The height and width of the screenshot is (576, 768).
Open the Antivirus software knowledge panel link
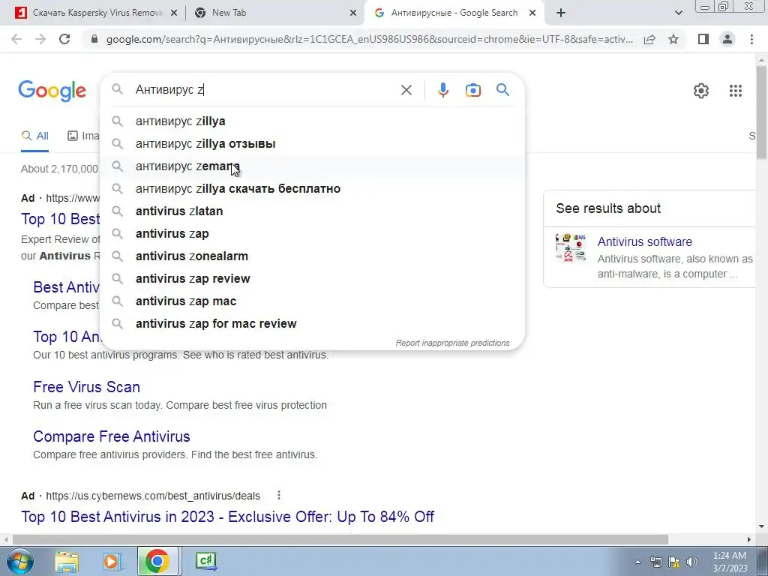point(644,241)
